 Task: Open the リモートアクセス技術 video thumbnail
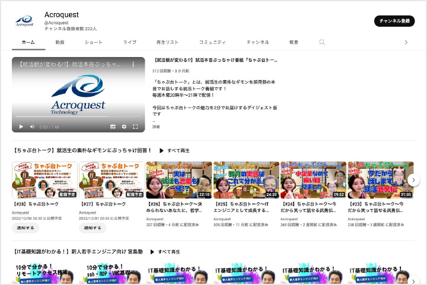pyautogui.click(x=44, y=274)
